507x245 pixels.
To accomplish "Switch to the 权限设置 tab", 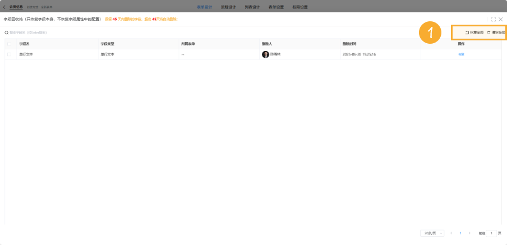I will [x=300, y=7].
